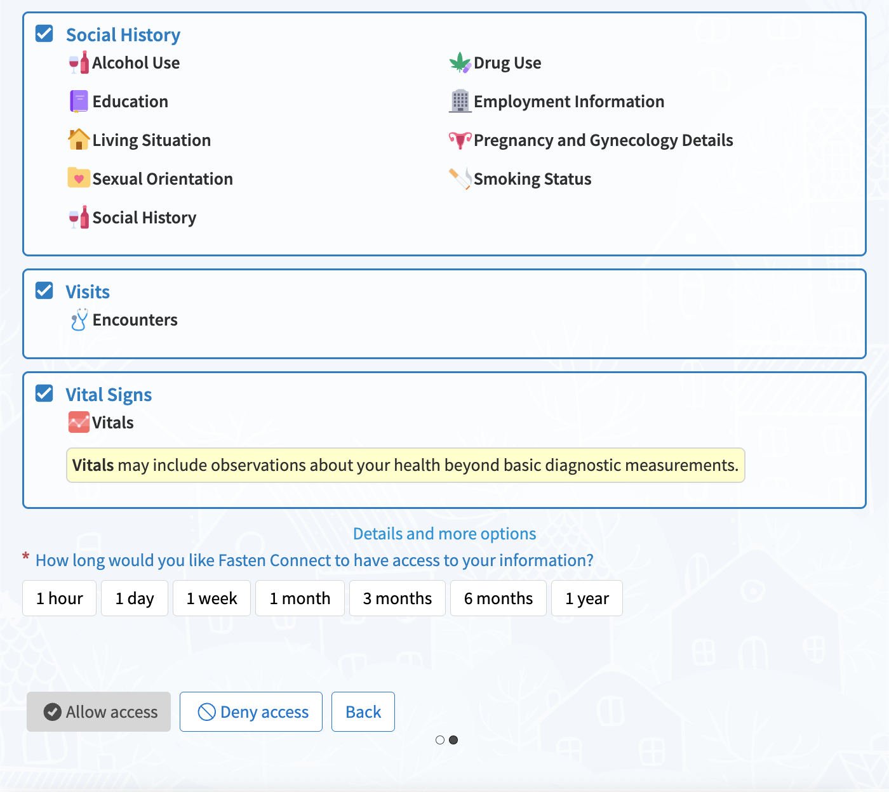
Task: Choose 1 week access duration
Action: [212, 598]
